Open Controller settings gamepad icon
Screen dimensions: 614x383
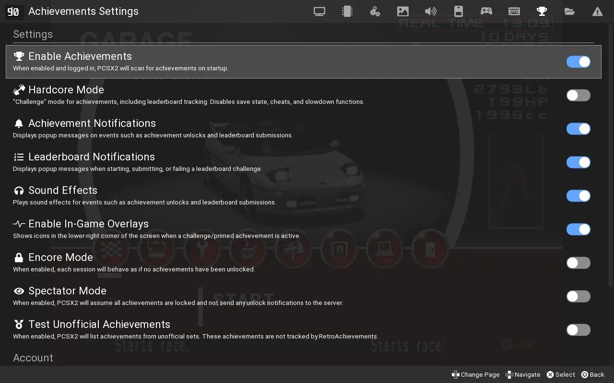point(486,11)
